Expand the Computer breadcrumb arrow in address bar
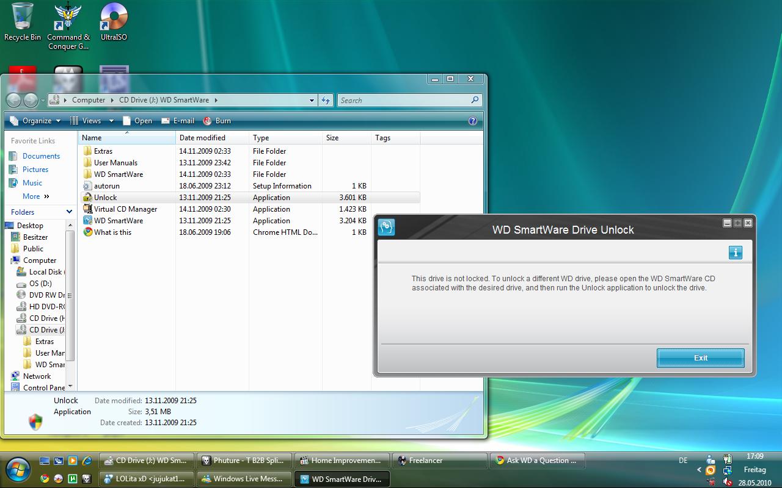The height and width of the screenshot is (488, 782). (111, 100)
